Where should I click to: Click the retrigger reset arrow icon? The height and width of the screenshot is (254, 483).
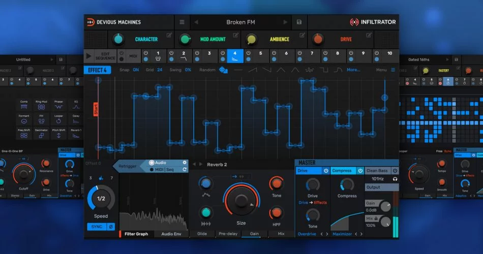[x=185, y=169]
